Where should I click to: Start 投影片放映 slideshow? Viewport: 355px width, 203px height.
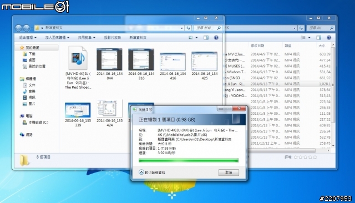pyautogui.click(x=112, y=38)
